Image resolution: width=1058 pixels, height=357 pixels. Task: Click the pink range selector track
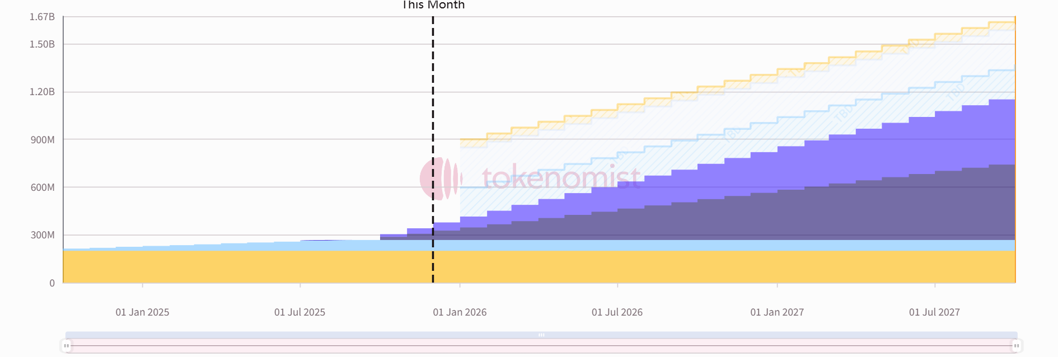[336, 346]
